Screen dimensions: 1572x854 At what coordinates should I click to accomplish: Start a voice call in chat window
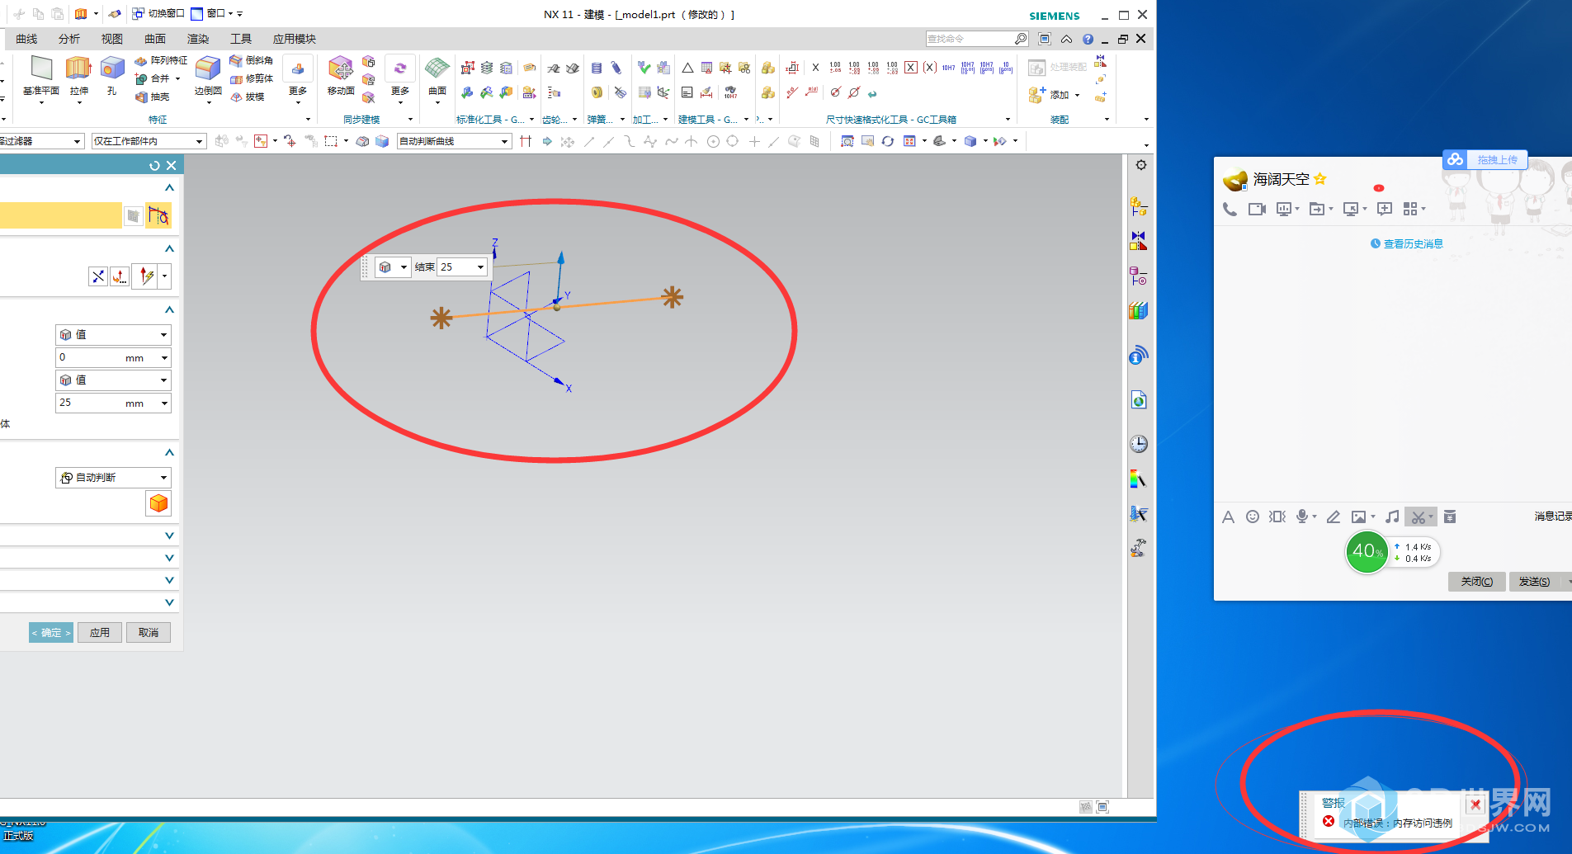pos(1230,209)
